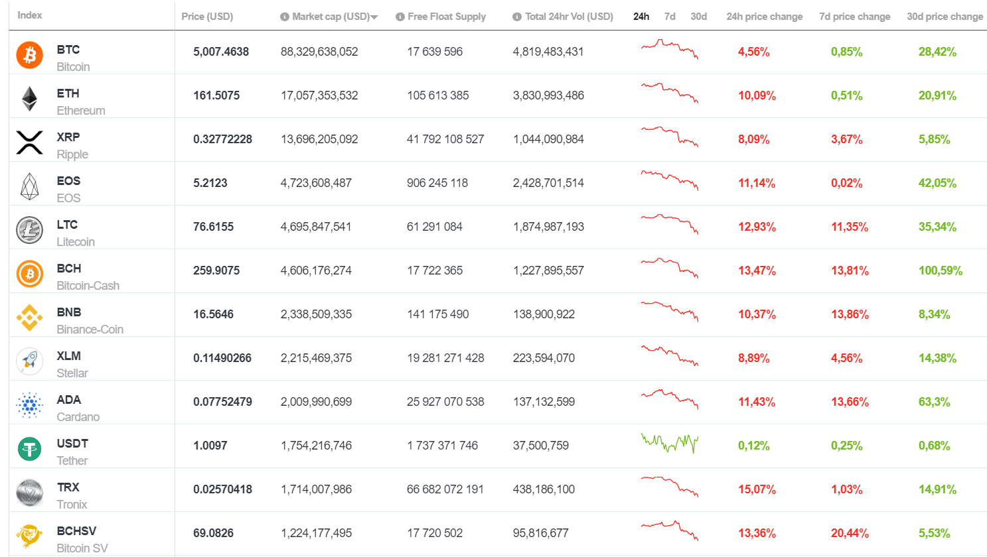This screenshot has width=987, height=557.
Task: Click the XRP price 0.32772228
Action: point(222,139)
